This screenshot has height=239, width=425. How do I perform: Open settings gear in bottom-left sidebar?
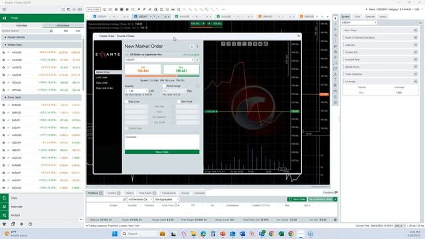click(x=21, y=224)
